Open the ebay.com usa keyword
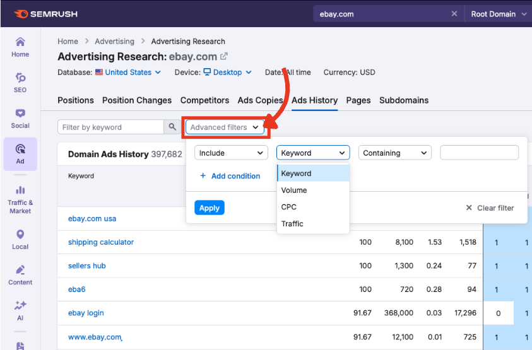 [x=92, y=219]
